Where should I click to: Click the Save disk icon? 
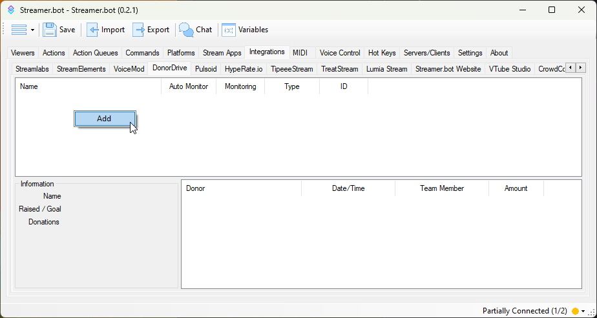50,30
